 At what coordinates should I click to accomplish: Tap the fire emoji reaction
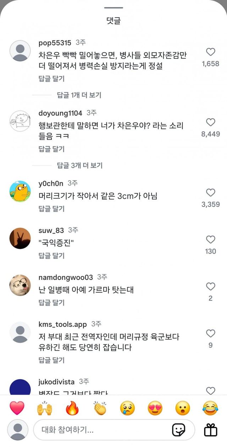coord(72,408)
